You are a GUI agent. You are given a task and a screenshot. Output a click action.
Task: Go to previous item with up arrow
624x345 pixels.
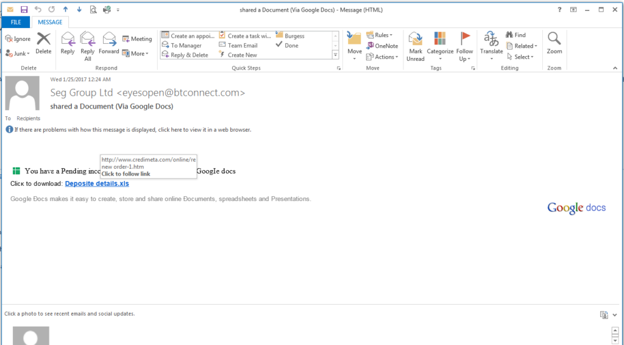[66, 10]
